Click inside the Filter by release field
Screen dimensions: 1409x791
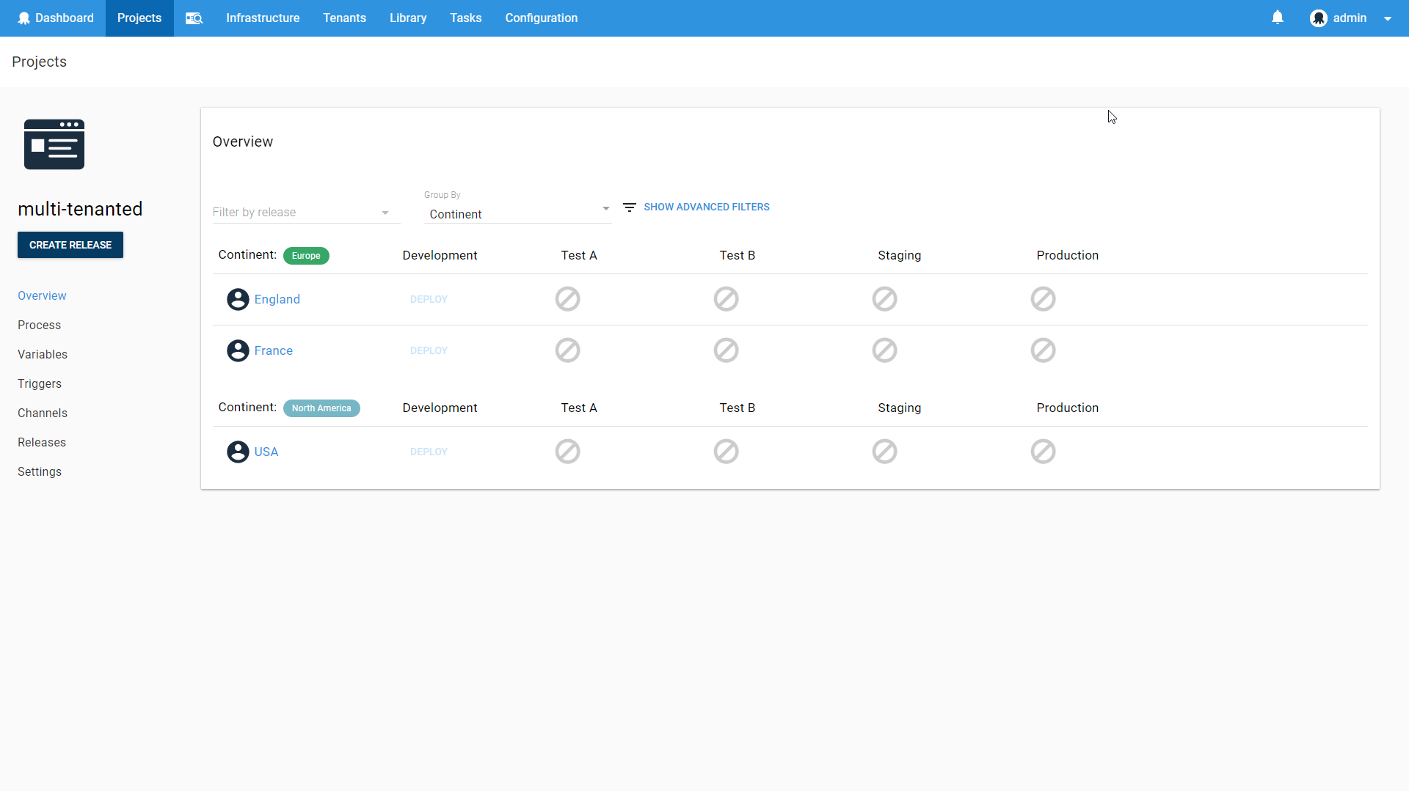[x=294, y=212]
